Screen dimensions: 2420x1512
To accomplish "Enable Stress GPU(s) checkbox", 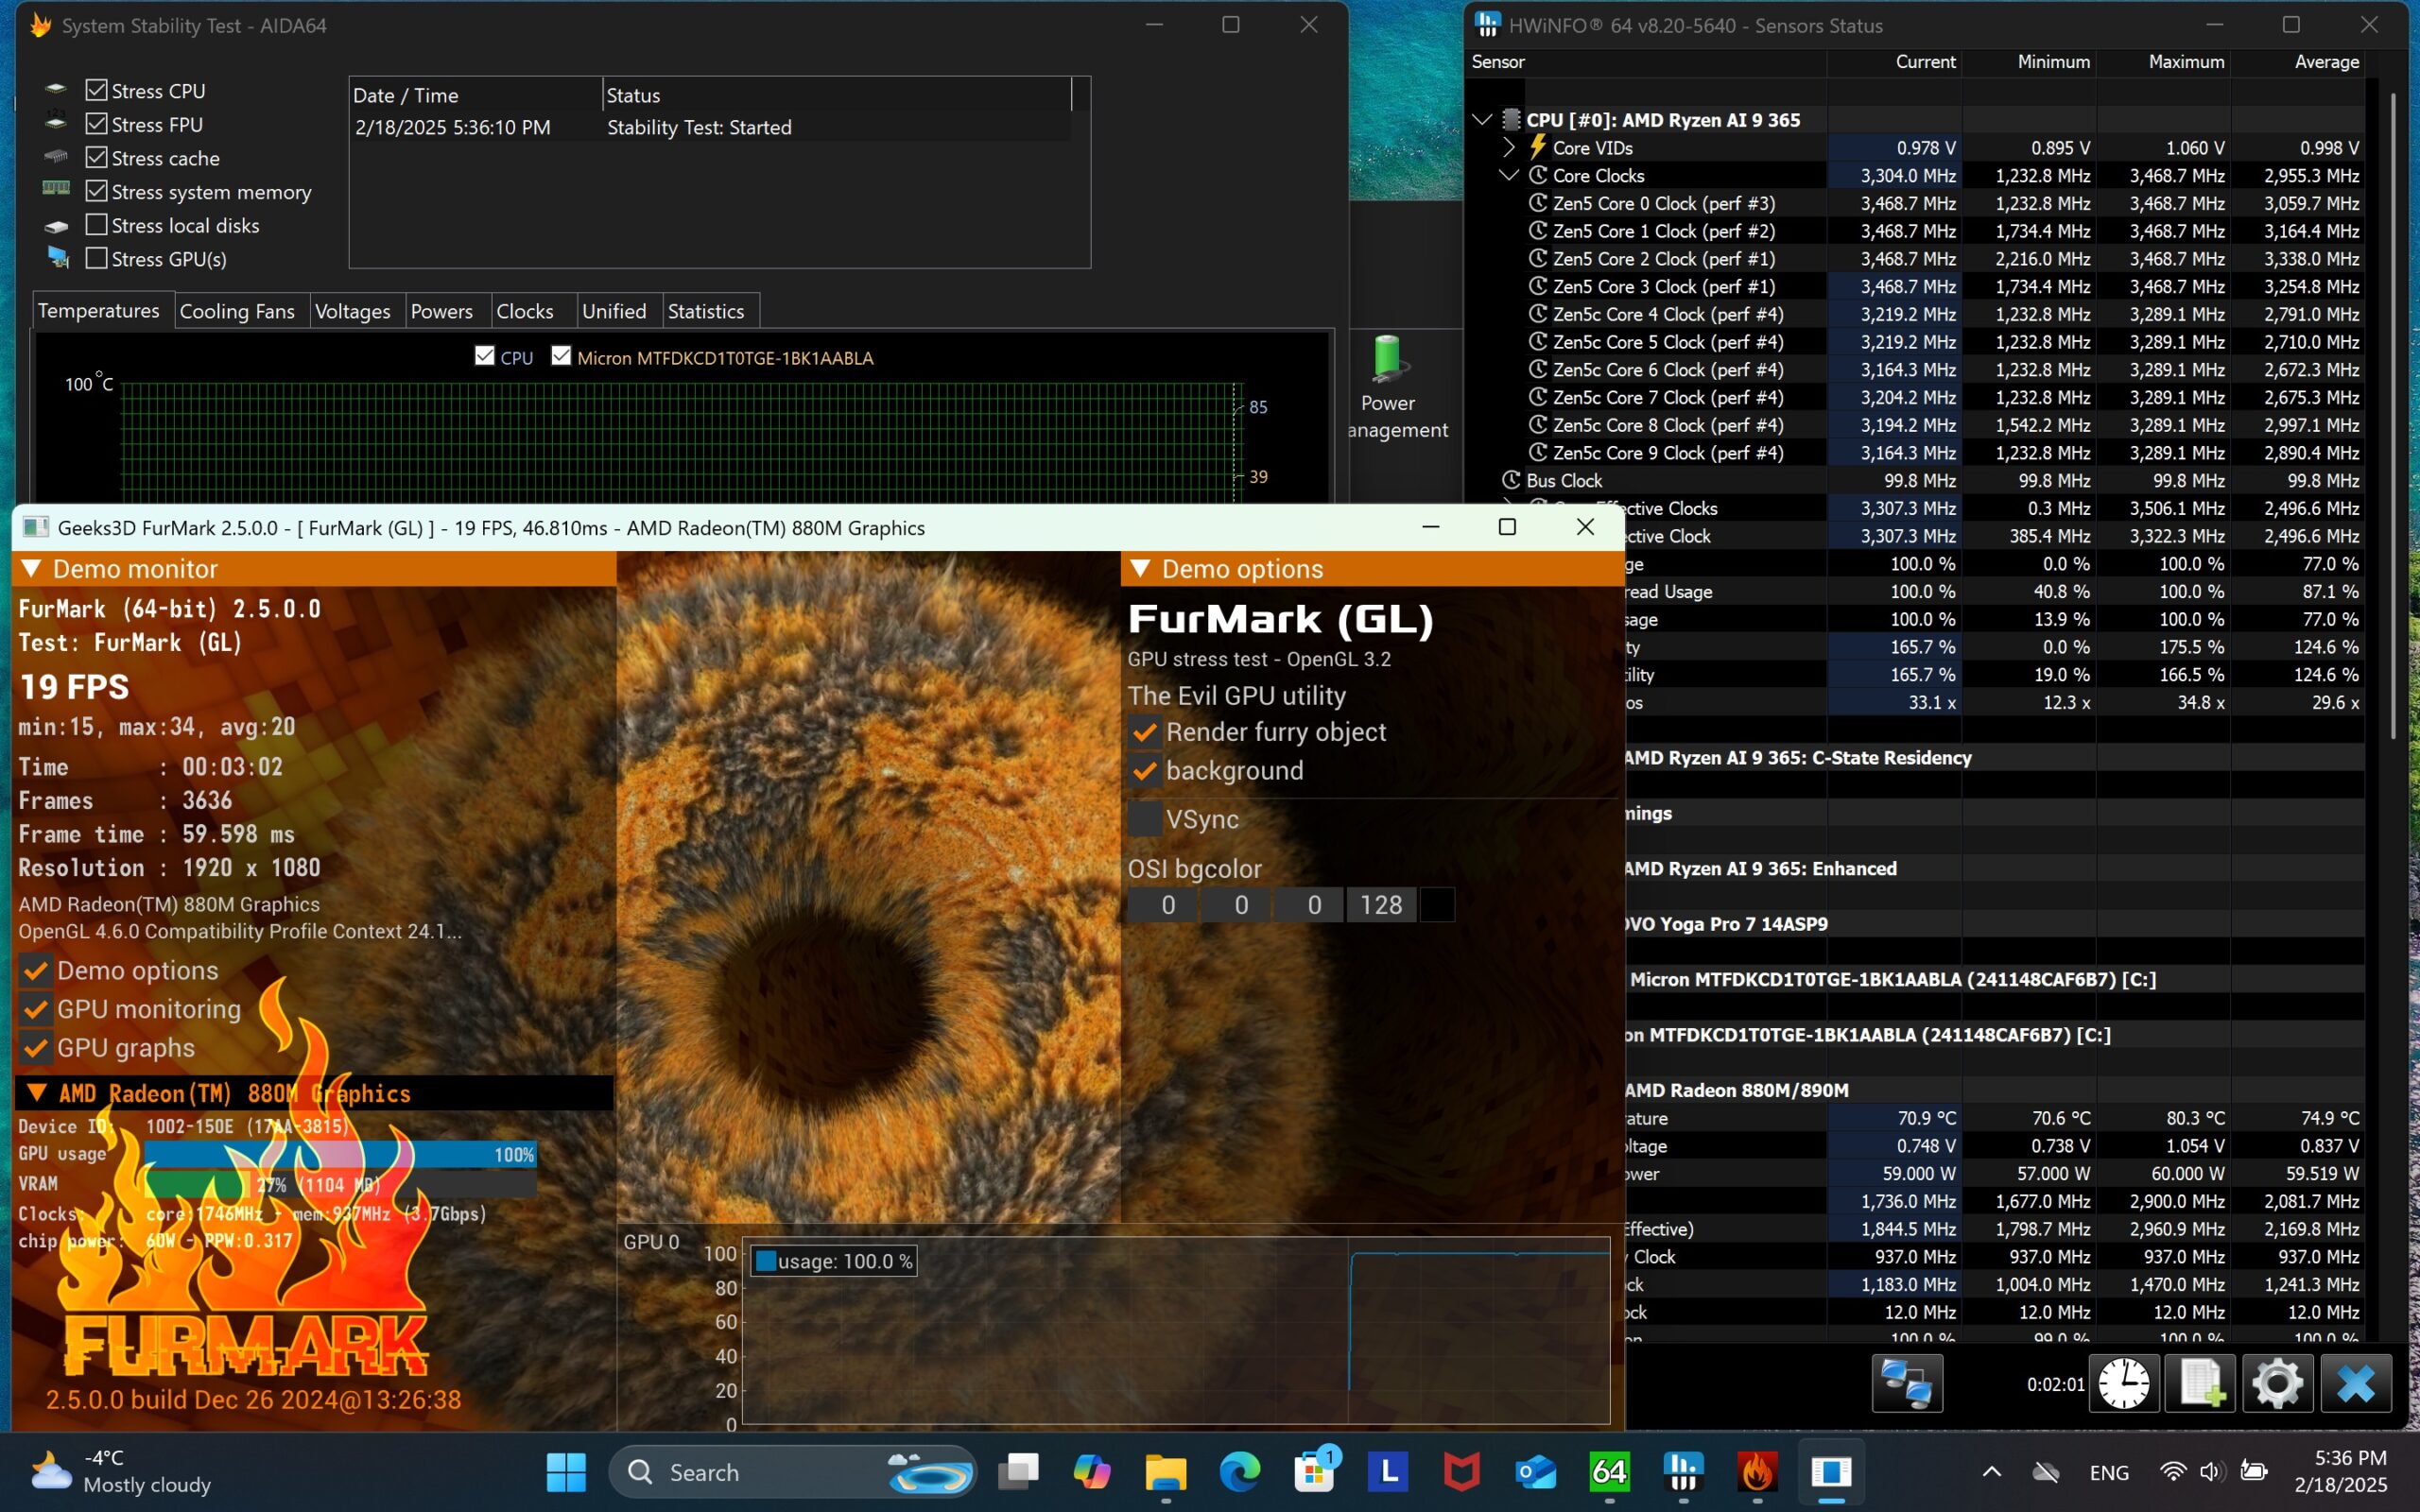I will [96, 258].
